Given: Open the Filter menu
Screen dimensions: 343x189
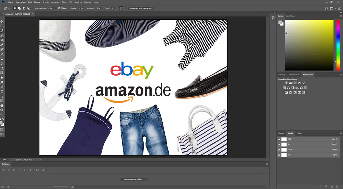Looking at the screenshot, I should click(x=64, y=2).
